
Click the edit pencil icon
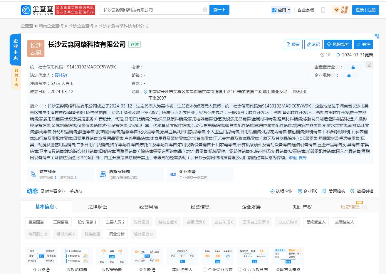369,65
